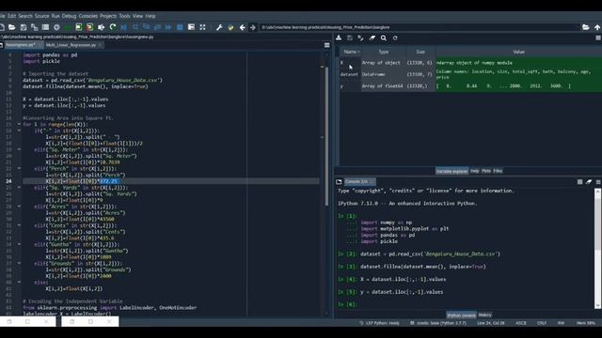The height and width of the screenshot is (338, 602).
Task: Refresh the variable list
Action: [395, 38]
